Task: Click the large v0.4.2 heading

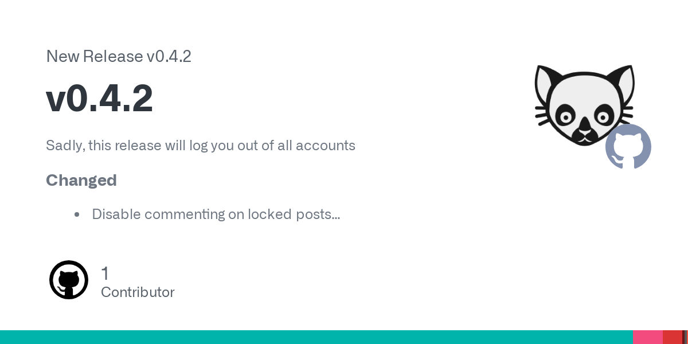Action: click(x=99, y=98)
